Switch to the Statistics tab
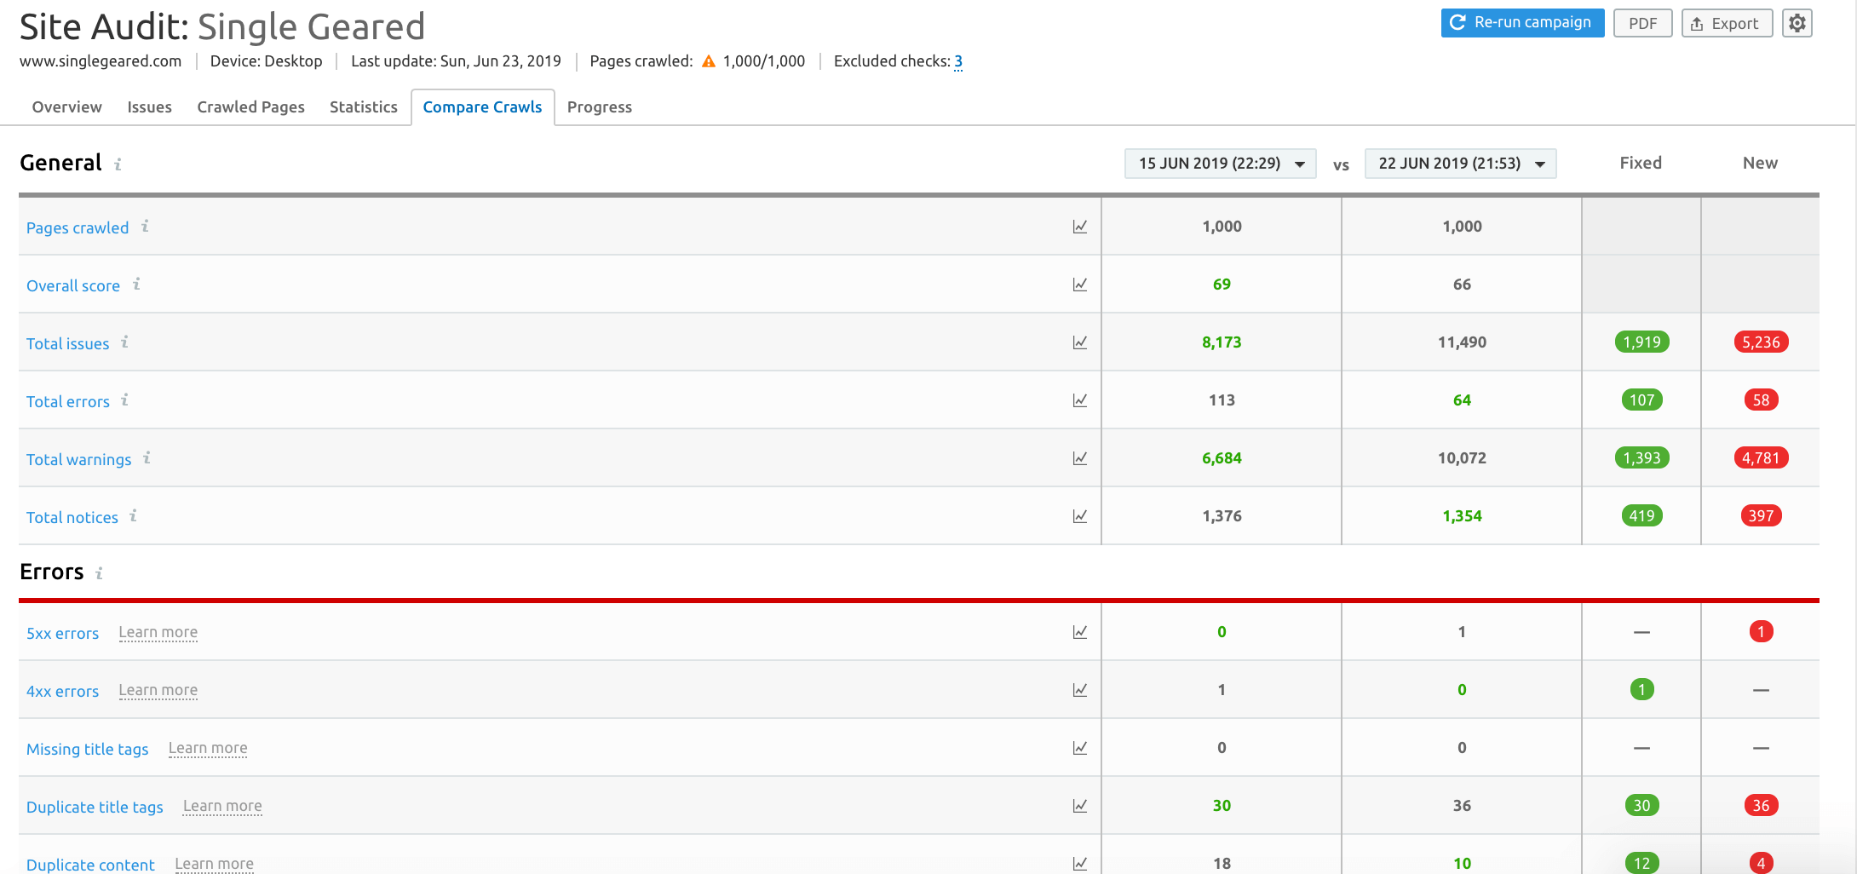The width and height of the screenshot is (1857, 874). (364, 107)
